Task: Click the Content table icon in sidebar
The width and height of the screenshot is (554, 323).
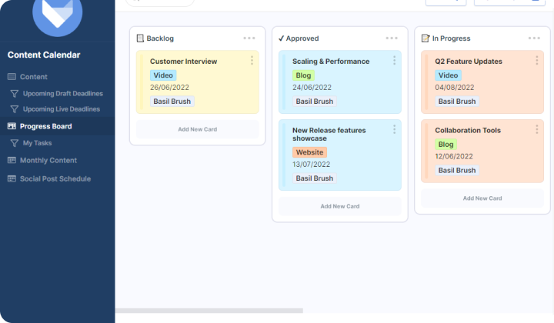Action: 12,77
